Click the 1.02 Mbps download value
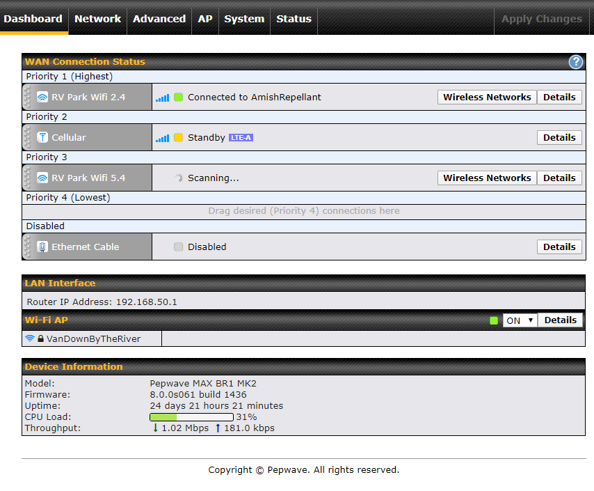 pos(185,428)
